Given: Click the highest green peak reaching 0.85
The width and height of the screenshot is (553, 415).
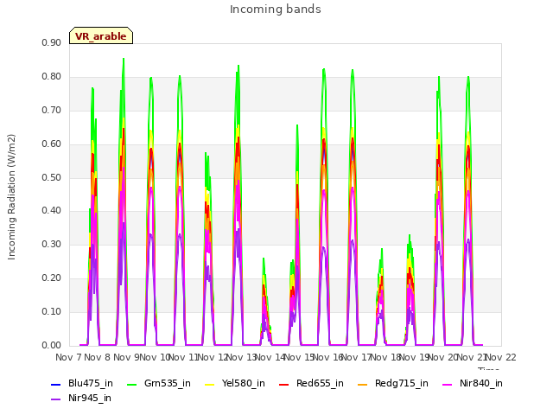Looking at the screenshot, I should (124, 60).
